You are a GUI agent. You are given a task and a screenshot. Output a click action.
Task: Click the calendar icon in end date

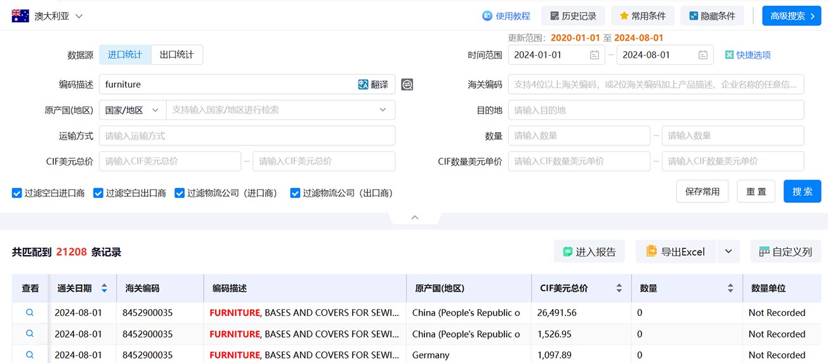(x=703, y=55)
